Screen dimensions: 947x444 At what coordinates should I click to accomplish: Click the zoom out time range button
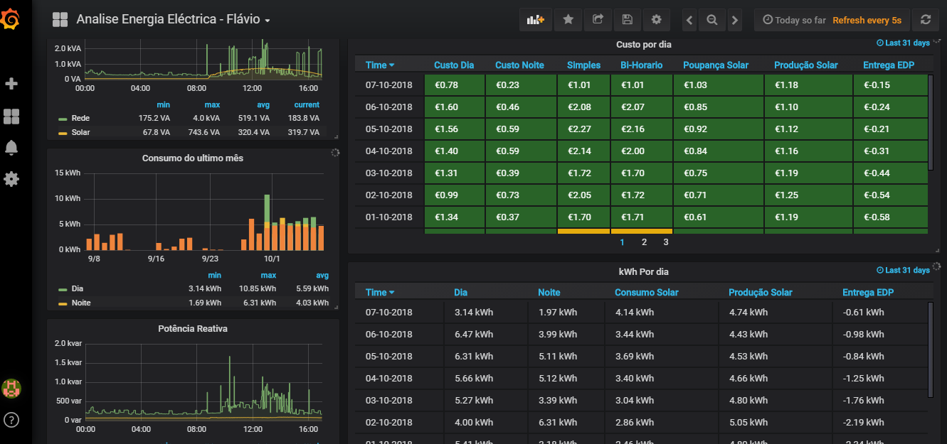point(711,20)
